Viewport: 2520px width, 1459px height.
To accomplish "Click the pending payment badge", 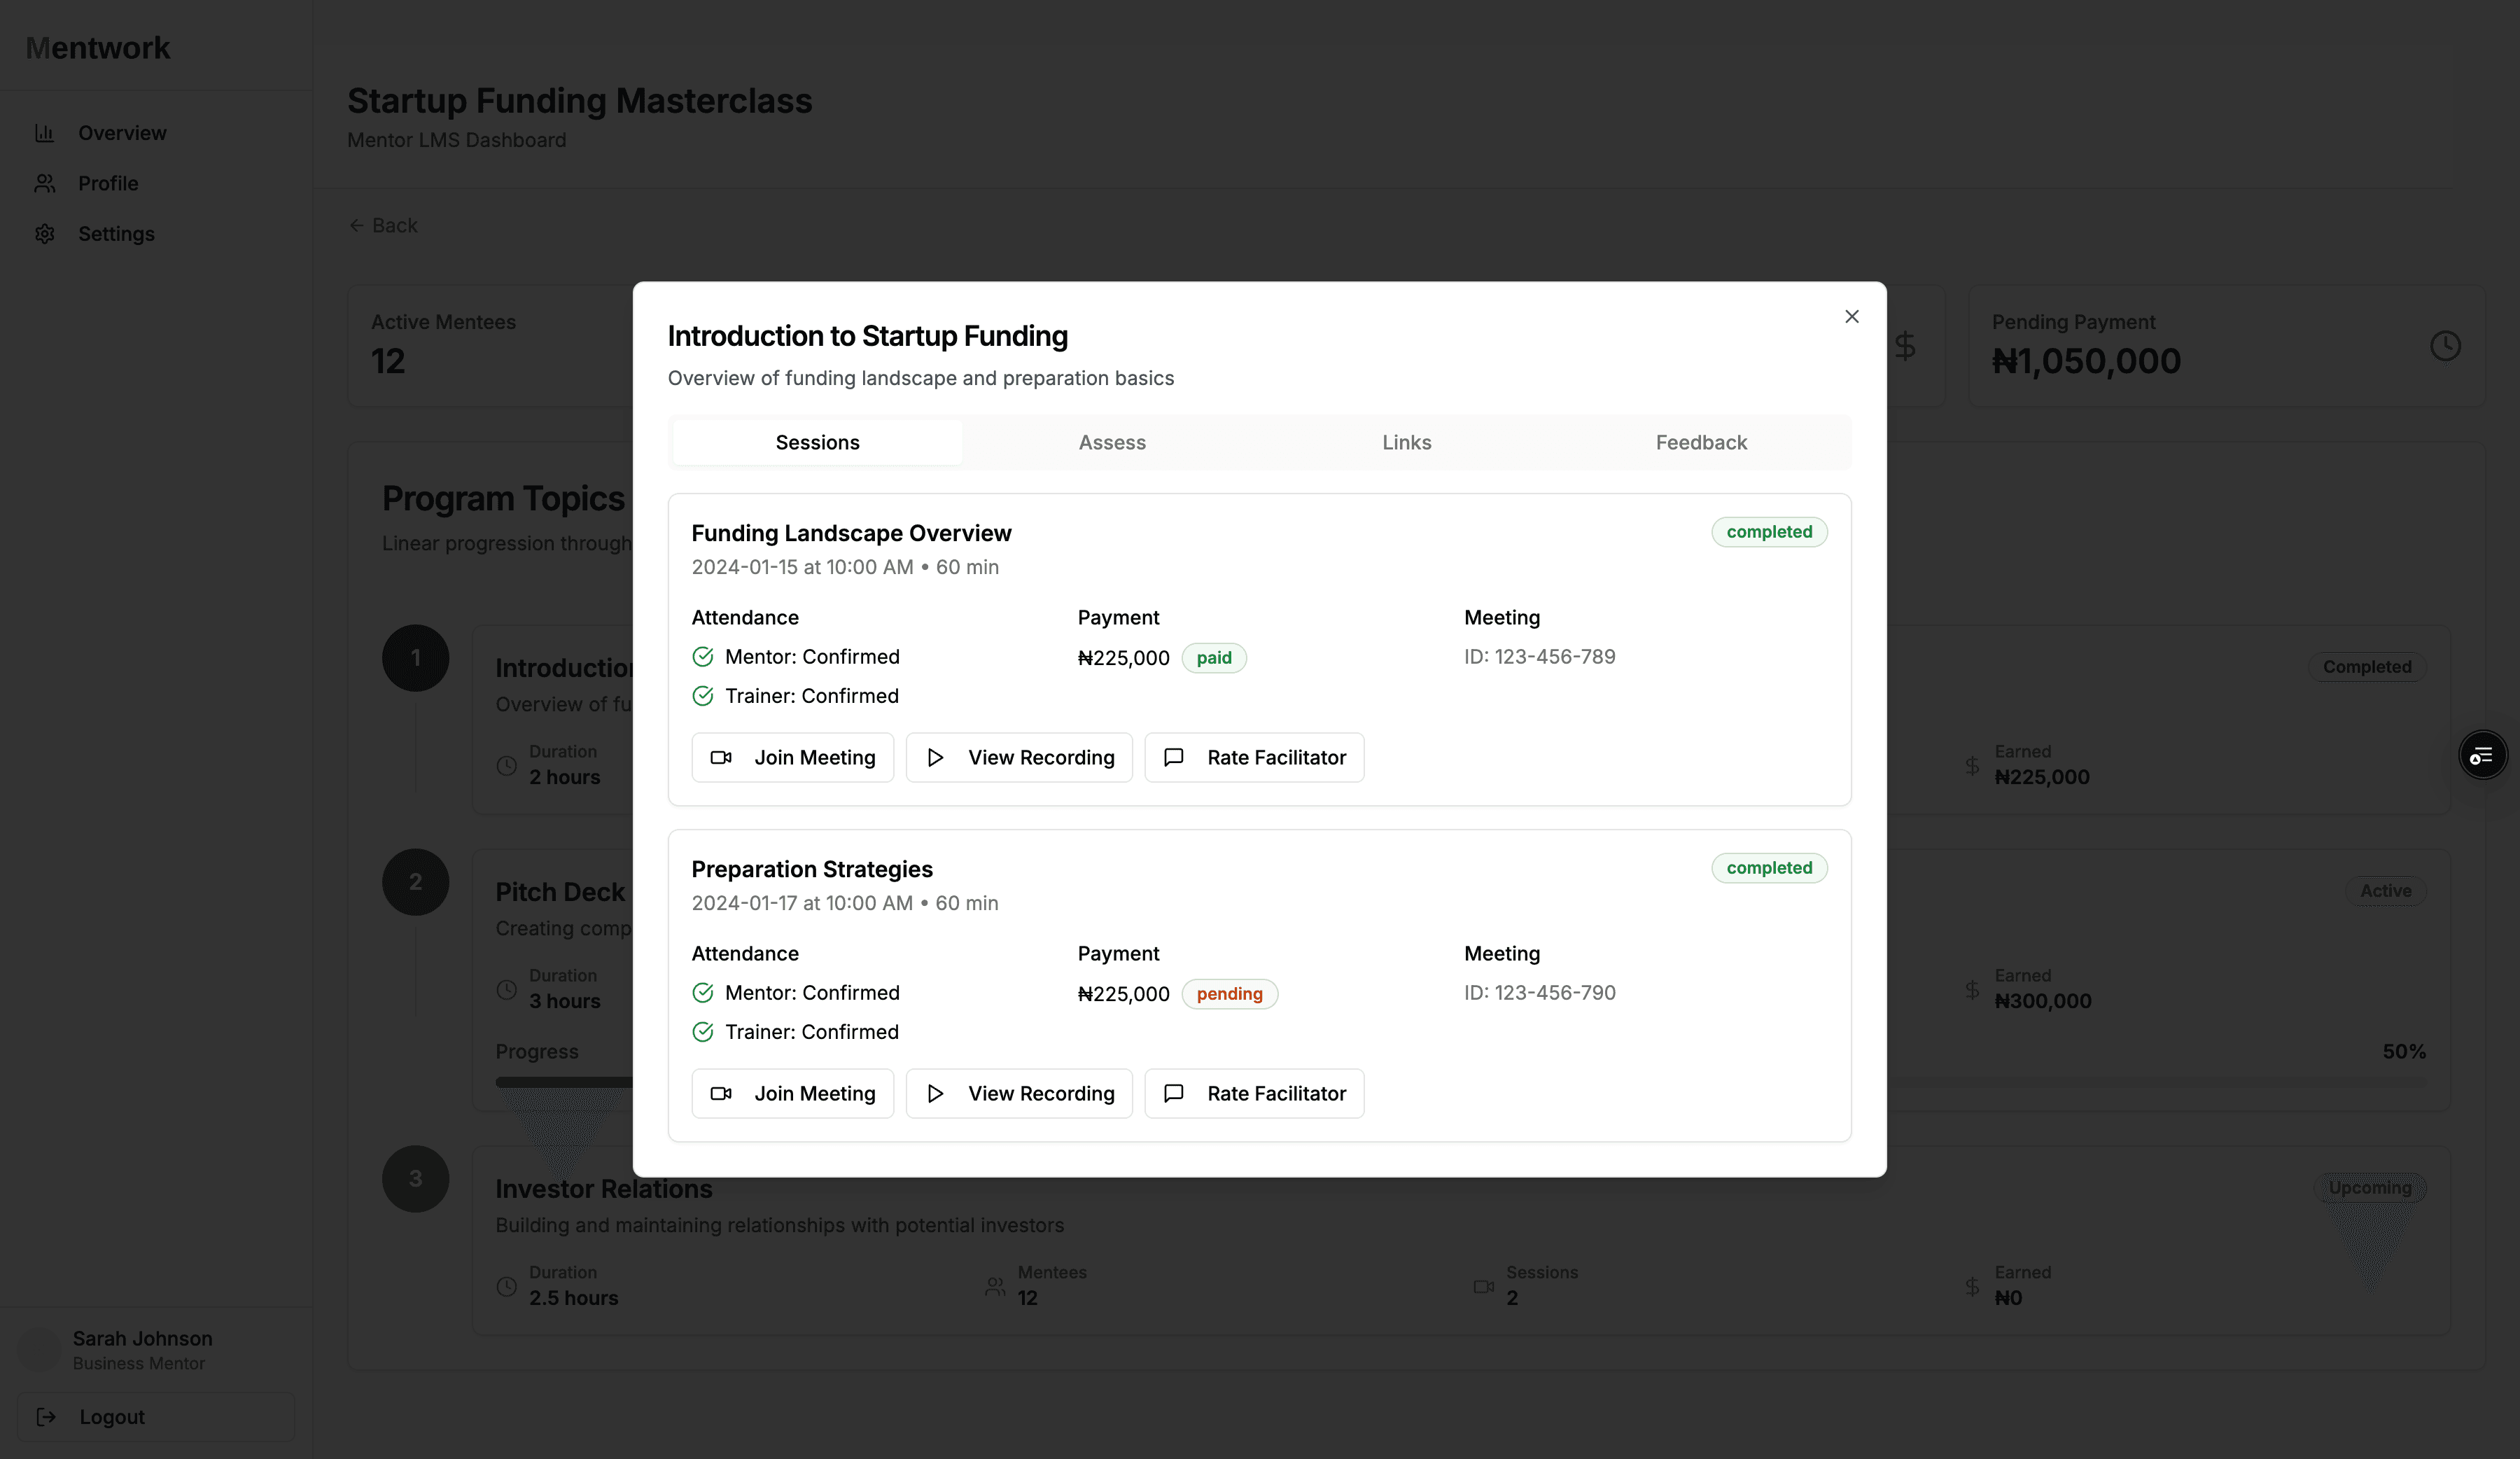I will pyautogui.click(x=1229, y=994).
